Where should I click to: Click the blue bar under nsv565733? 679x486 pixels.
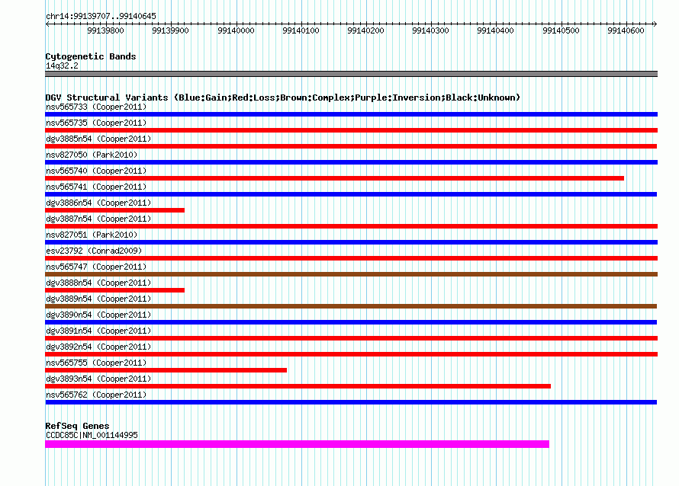click(x=351, y=114)
